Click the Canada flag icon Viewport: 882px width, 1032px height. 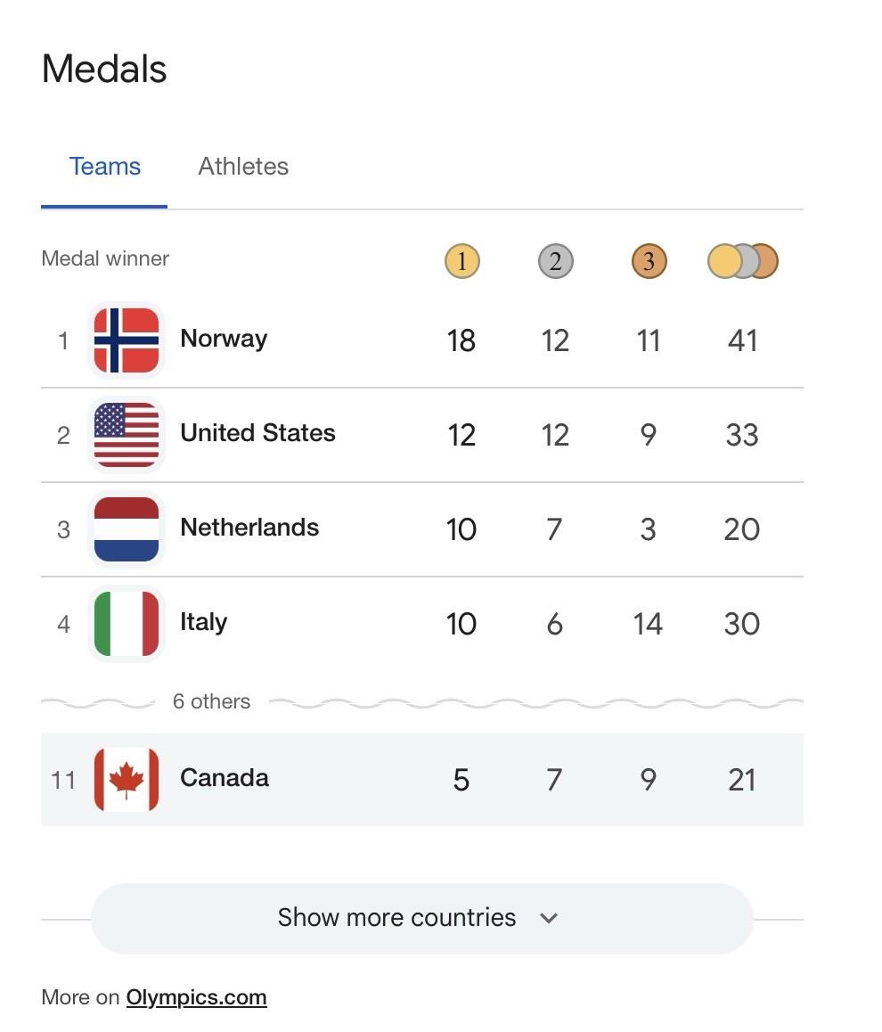pos(127,780)
